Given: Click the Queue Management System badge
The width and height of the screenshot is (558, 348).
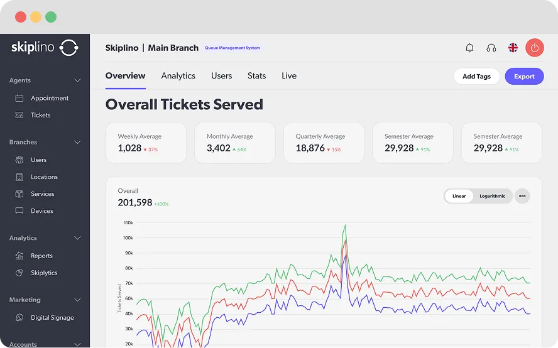Looking at the screenshot, I should 232,48.
